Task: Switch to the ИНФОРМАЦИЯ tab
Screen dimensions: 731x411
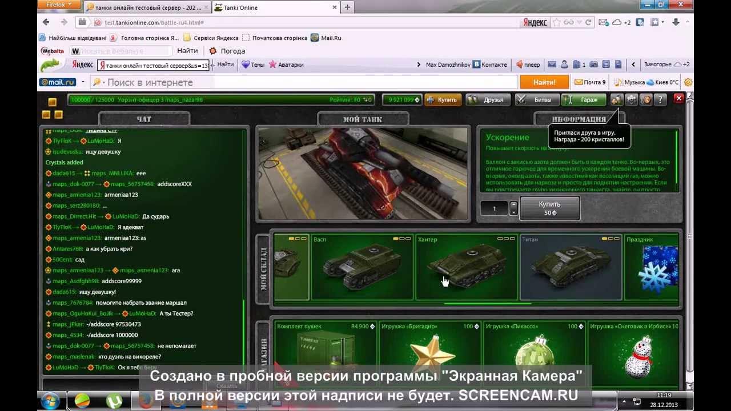Action: [x=579, y=119]
